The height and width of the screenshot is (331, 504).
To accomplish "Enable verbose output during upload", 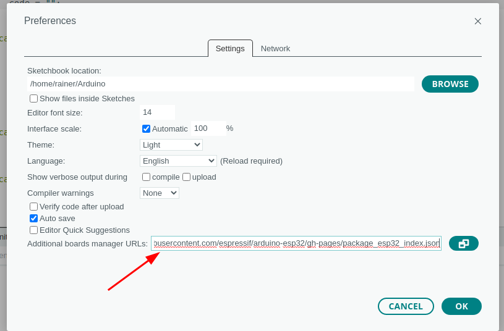I will (x=186, y=177).
